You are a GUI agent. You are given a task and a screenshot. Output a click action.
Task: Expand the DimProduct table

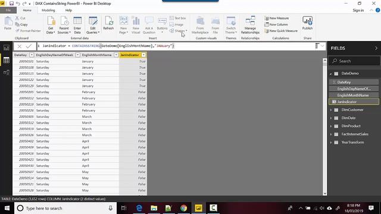[331, 126]
